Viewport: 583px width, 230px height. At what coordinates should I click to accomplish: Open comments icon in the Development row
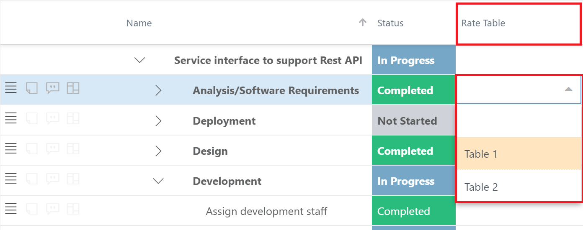coord(52,179)
